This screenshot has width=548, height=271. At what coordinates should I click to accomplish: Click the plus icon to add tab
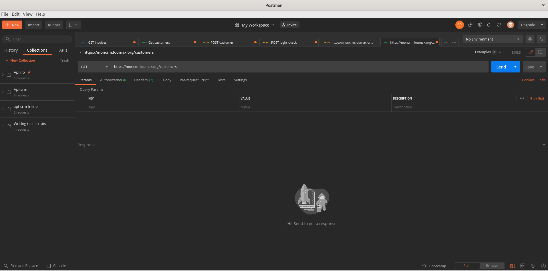pyautogui.click(x=446, y=42)
